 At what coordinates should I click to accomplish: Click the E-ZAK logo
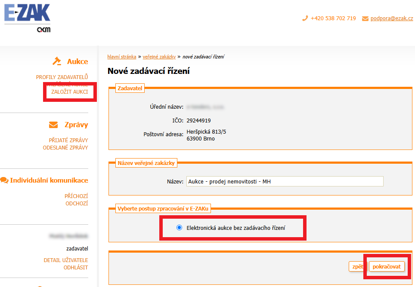27,17
